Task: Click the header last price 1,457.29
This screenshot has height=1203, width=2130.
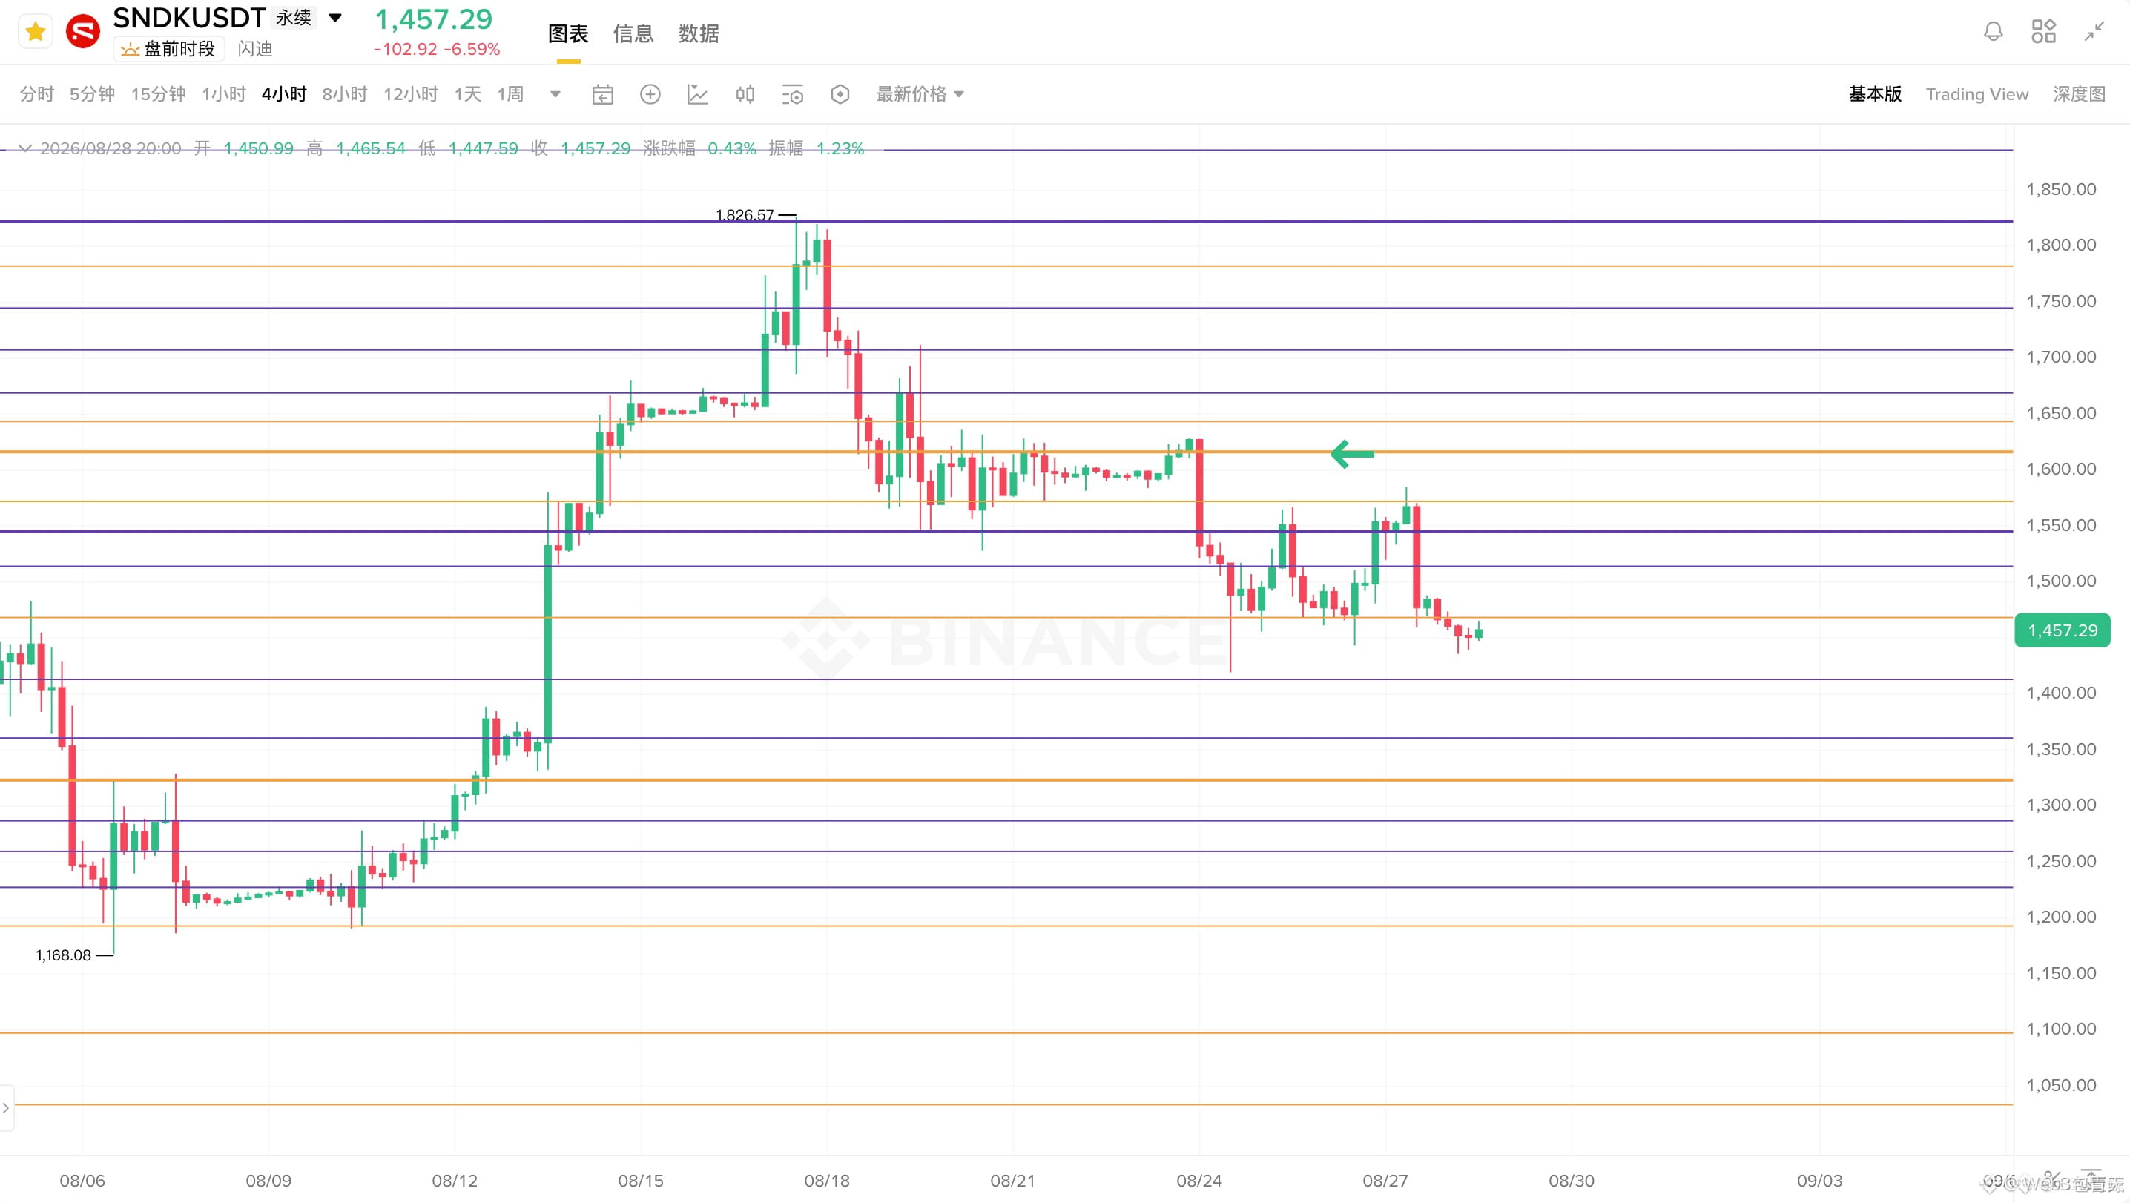Action: (x=434, y=19)
